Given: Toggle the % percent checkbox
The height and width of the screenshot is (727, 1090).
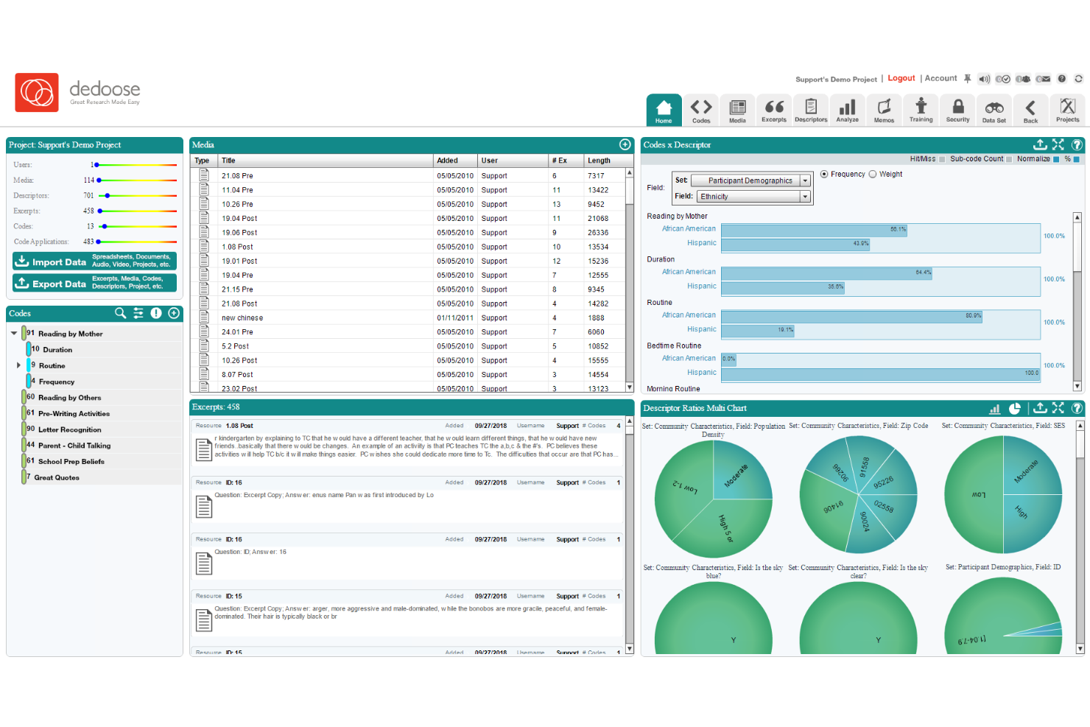Looking at the screenshot, I should point(1077,159).
